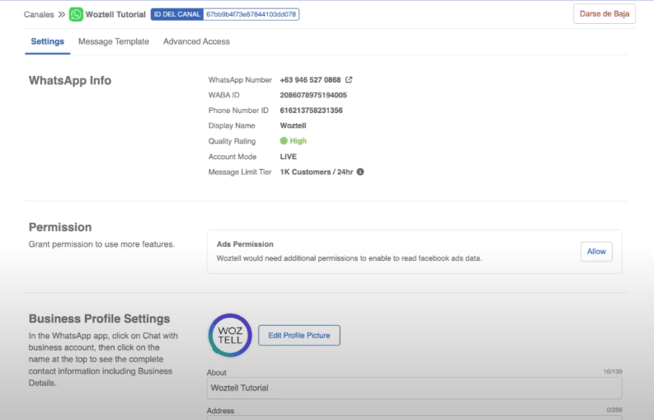Select Phone Number ID 616213758231356
This screenshot has height=420, width=654.
click(x=311, y=111)
